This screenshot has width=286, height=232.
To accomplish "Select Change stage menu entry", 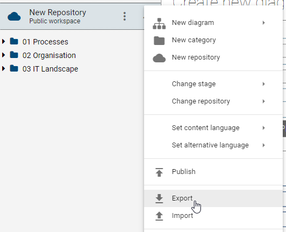I will pyautogui.click(x=213, y=84).
